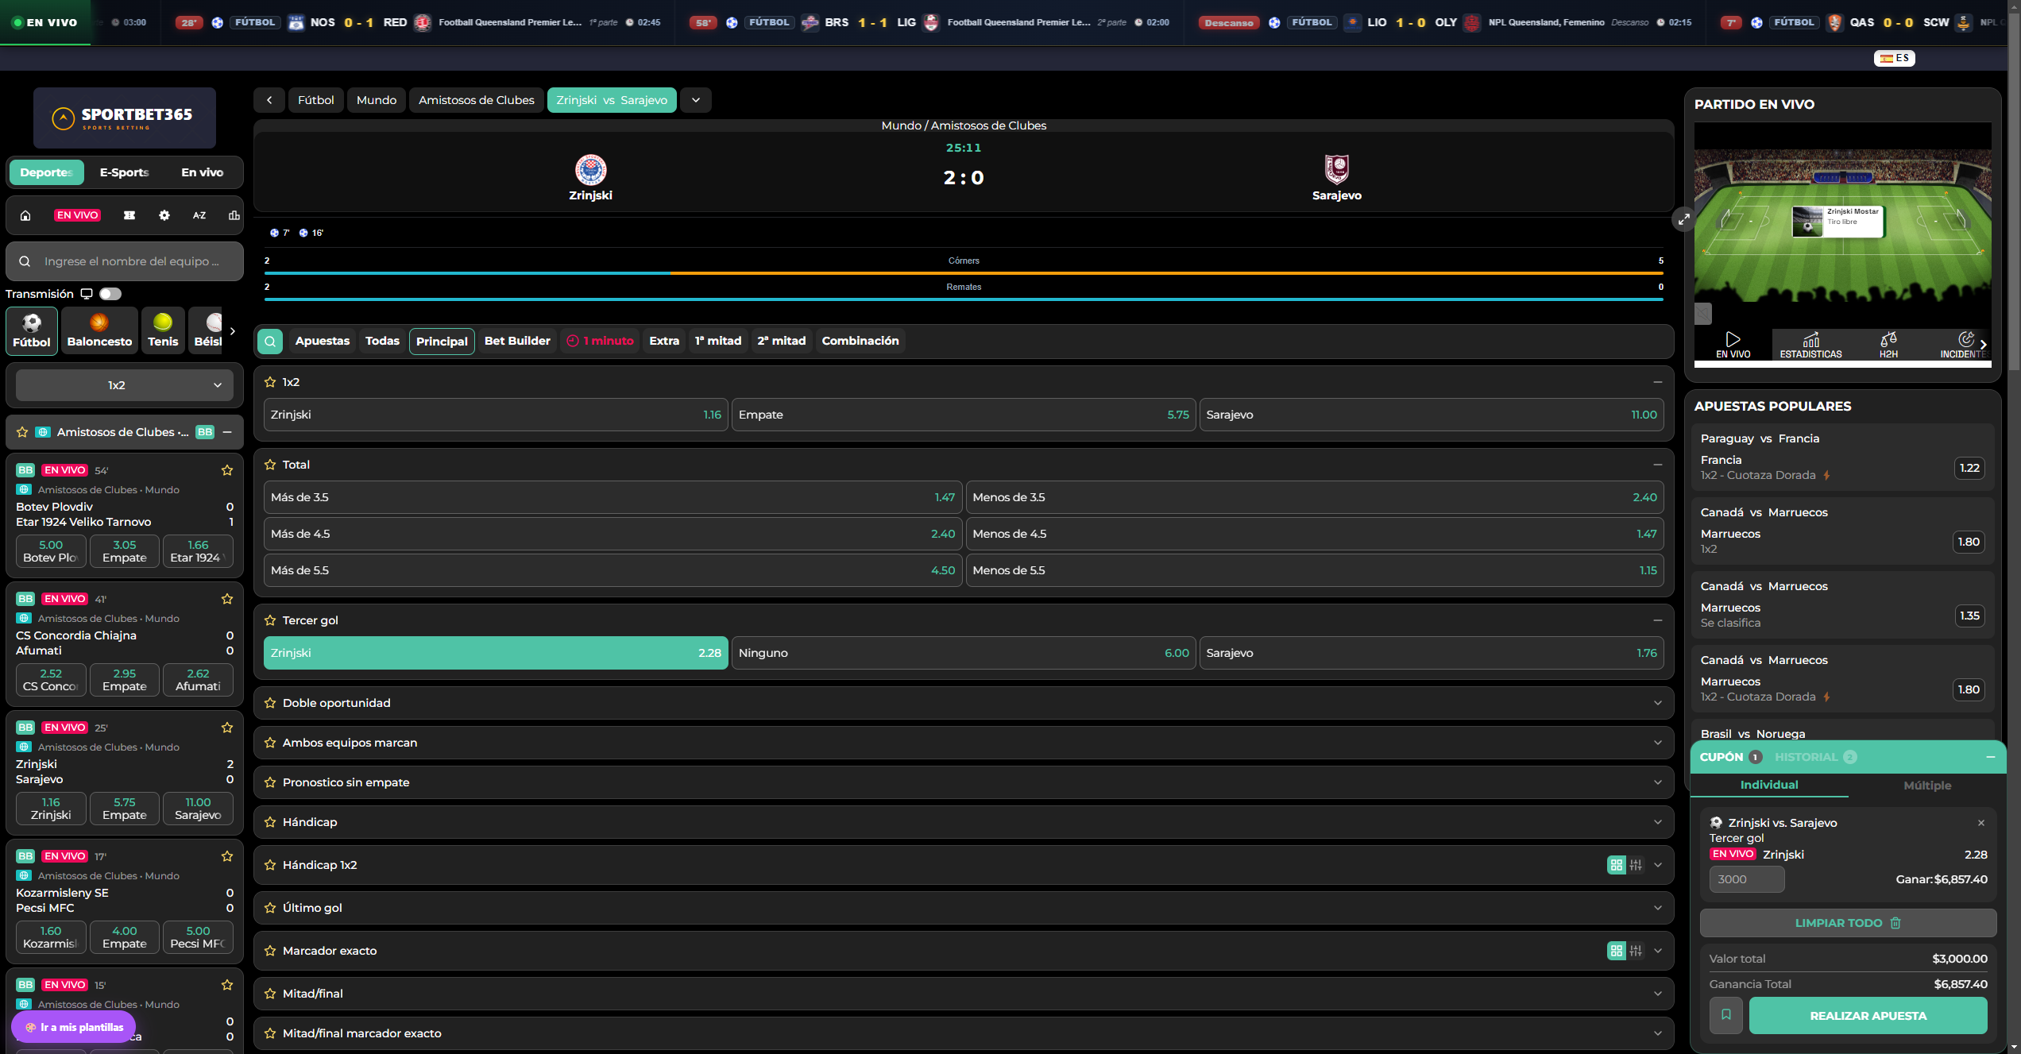Expand the Último gol market
The image size is (2021, 1054).
click(1658, 908)
